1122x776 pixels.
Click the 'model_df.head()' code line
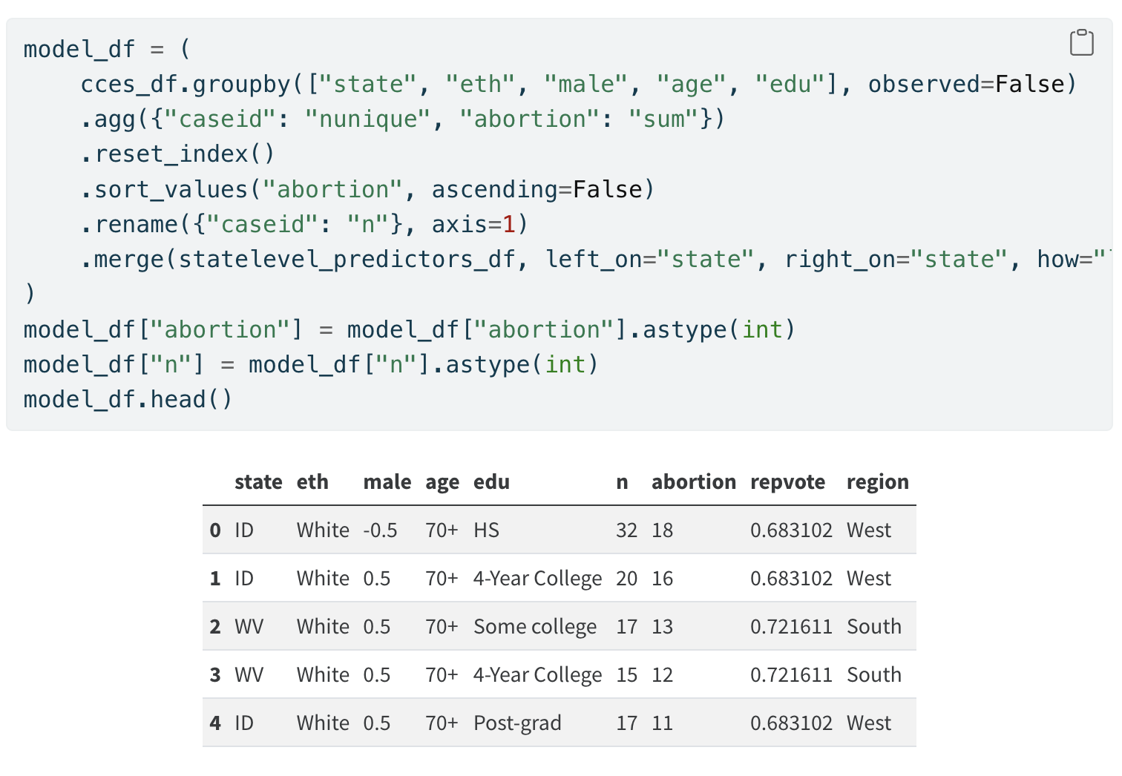coord(128,400)
